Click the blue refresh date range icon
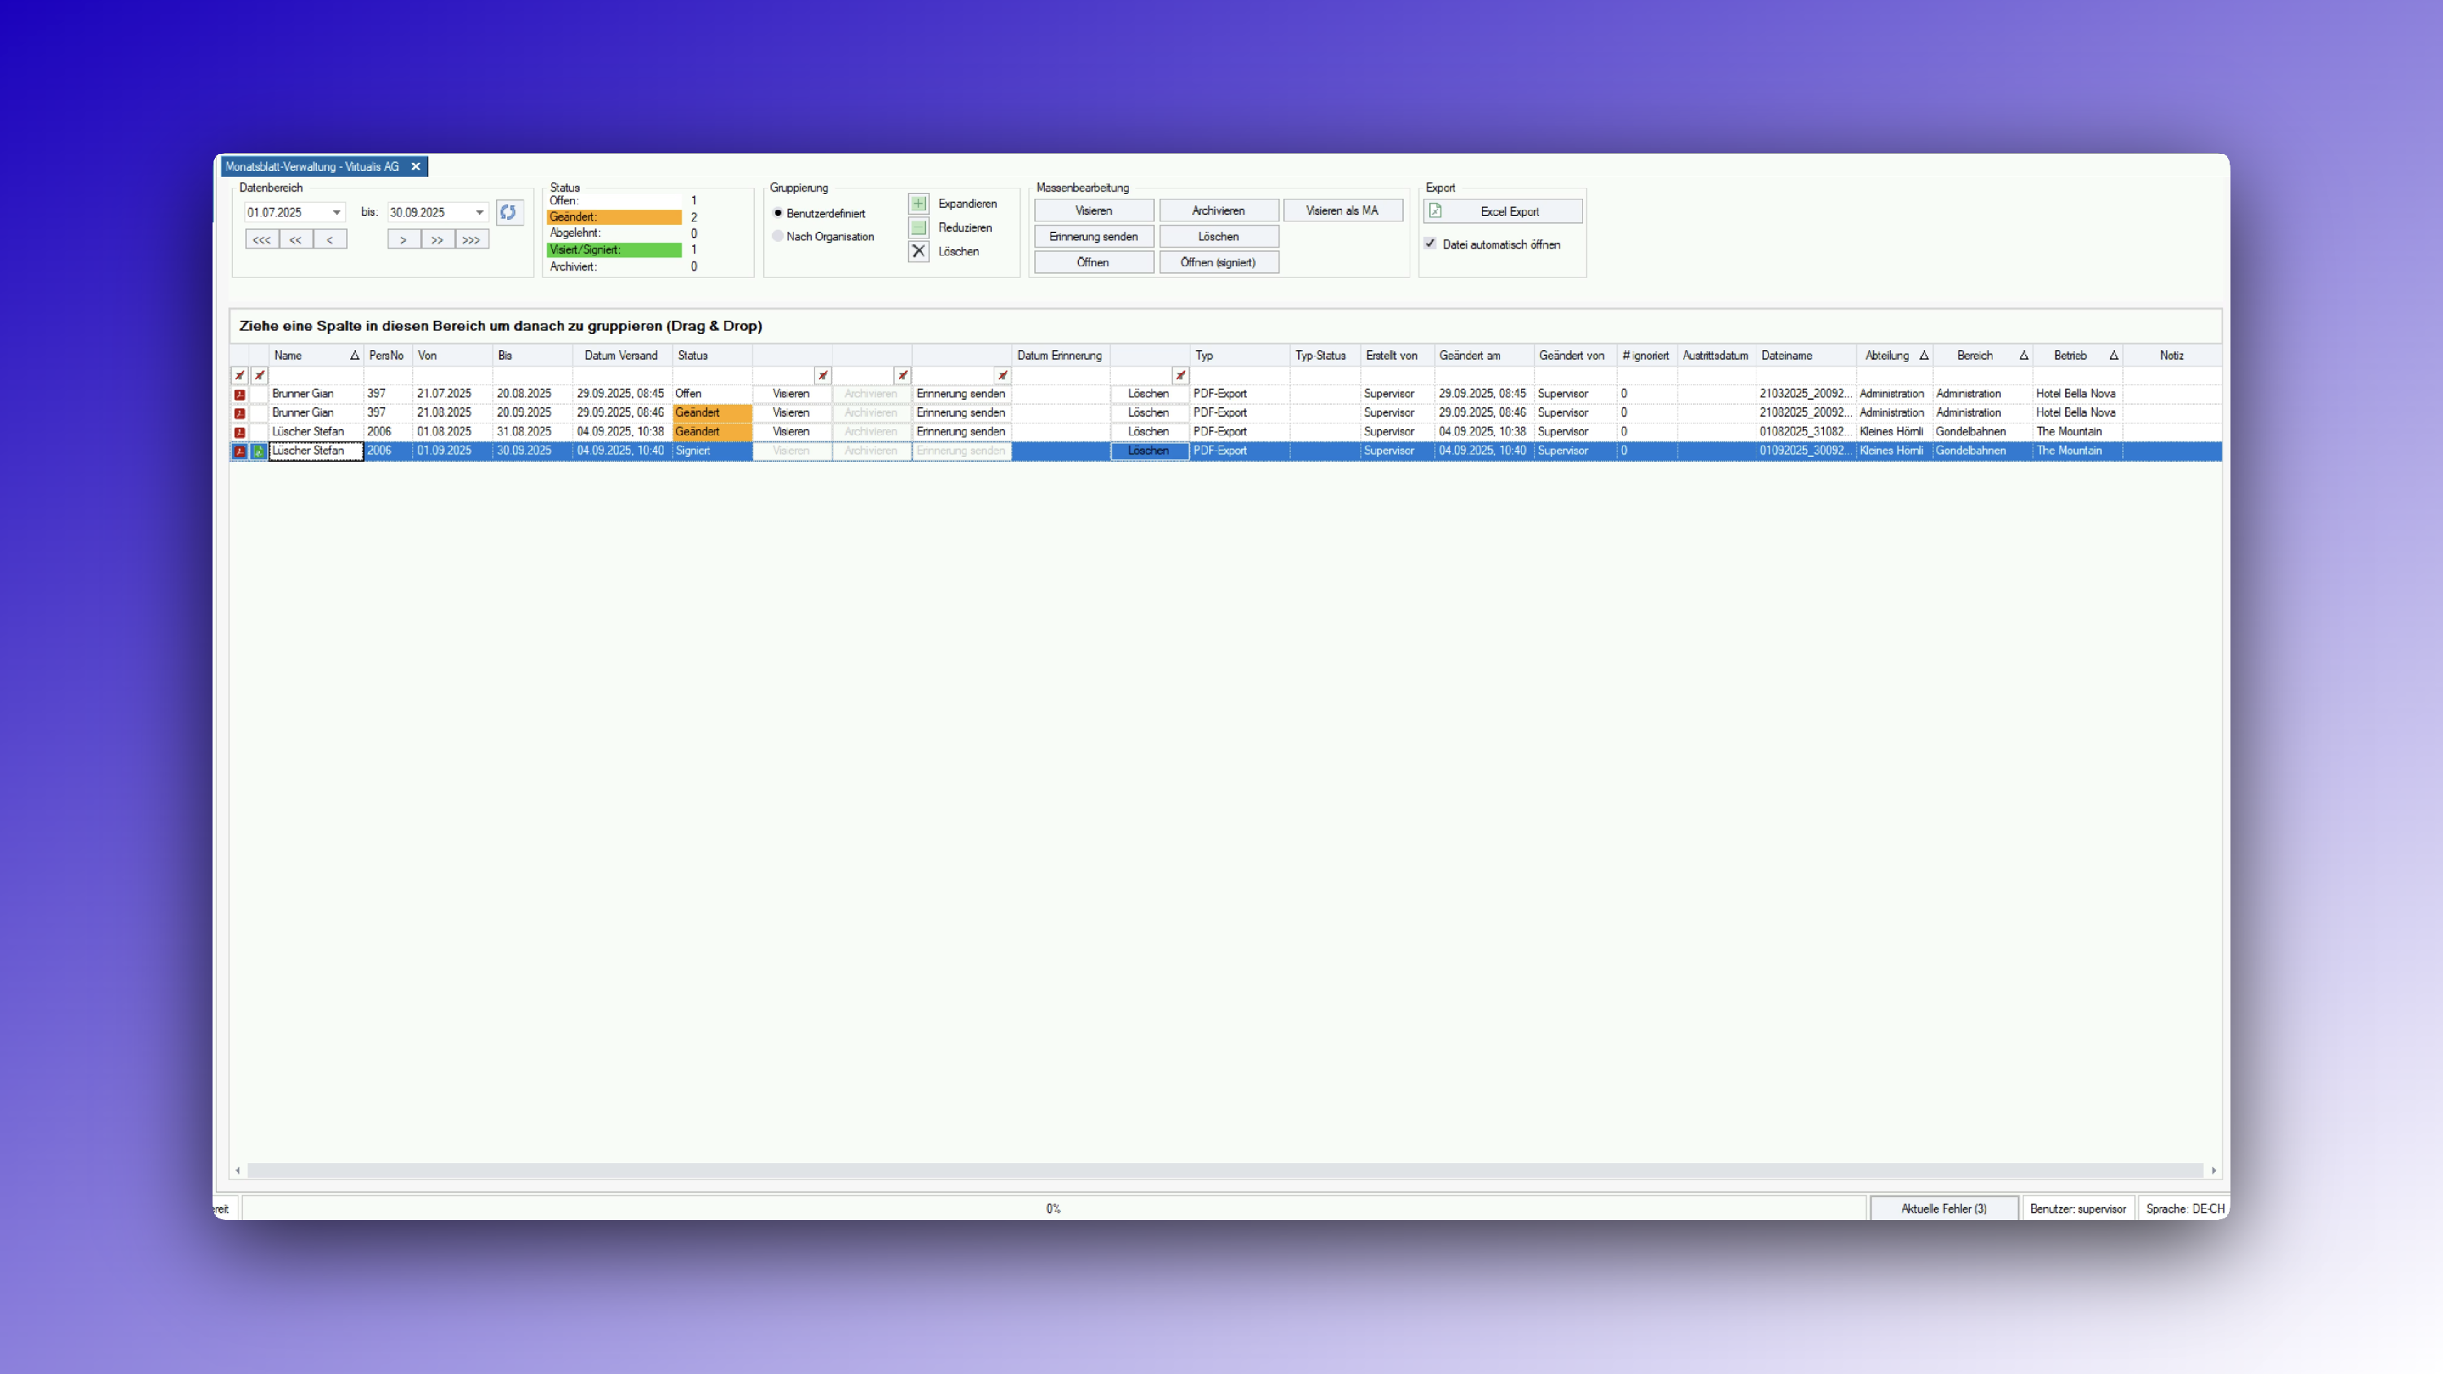Viewport: 2443px width, 1374px height. (508, 213)
